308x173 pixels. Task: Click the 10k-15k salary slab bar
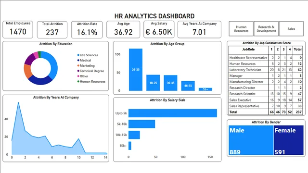pyautogui.click(x=134, y=135)
